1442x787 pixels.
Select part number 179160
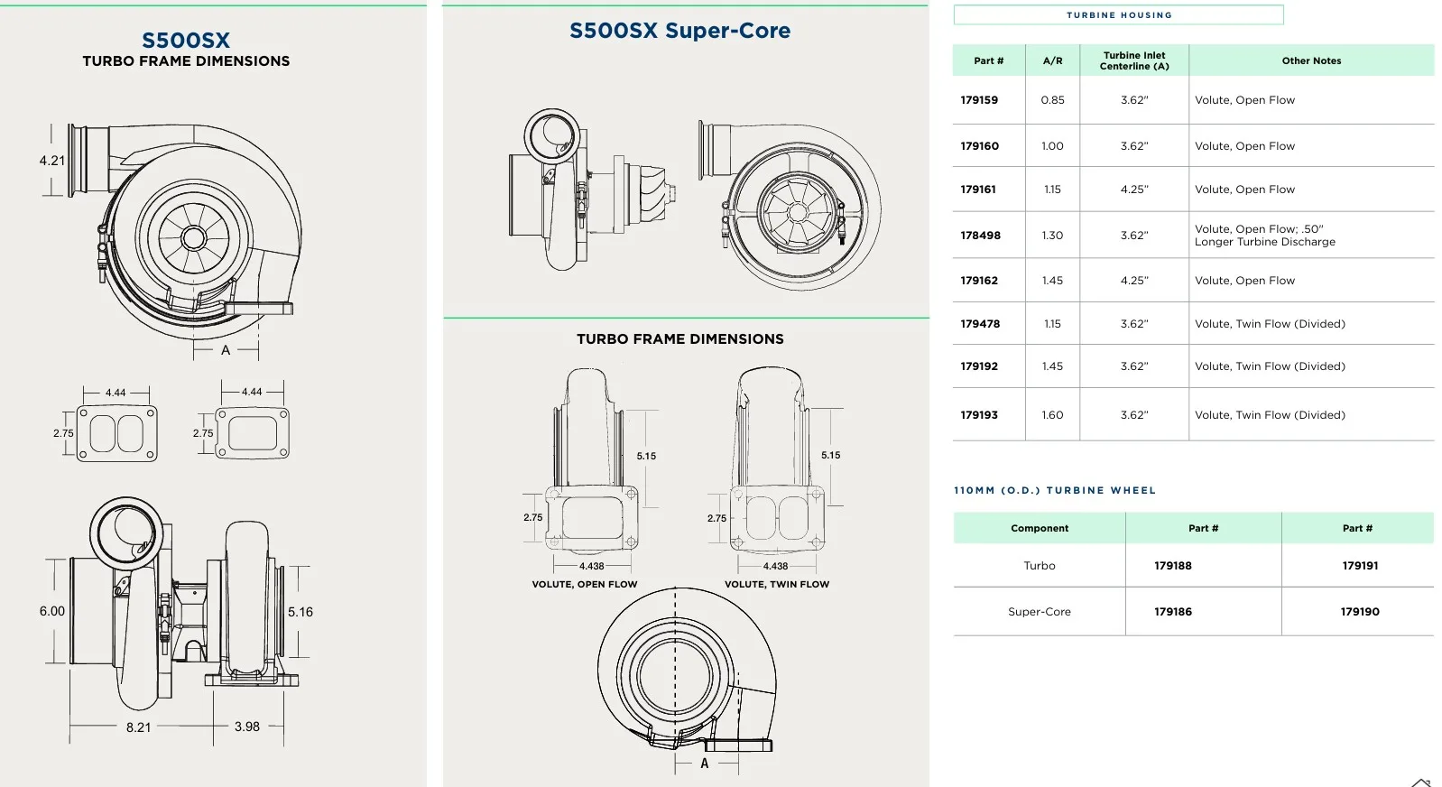979,146
